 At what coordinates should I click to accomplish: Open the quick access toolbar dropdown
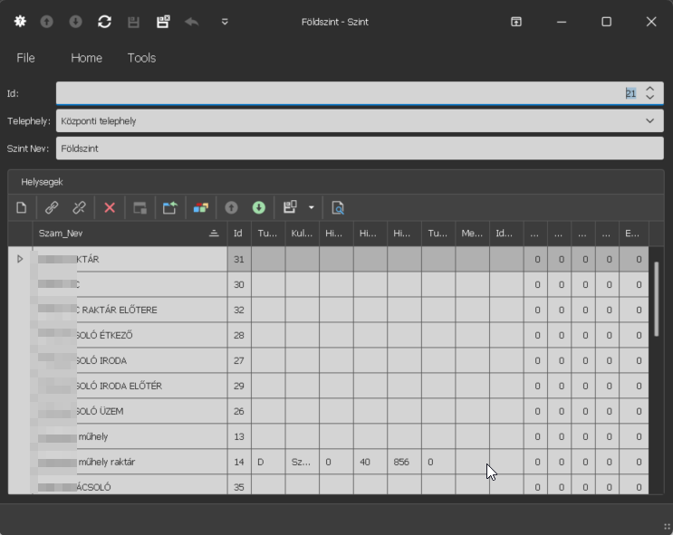tap(225, 22)
